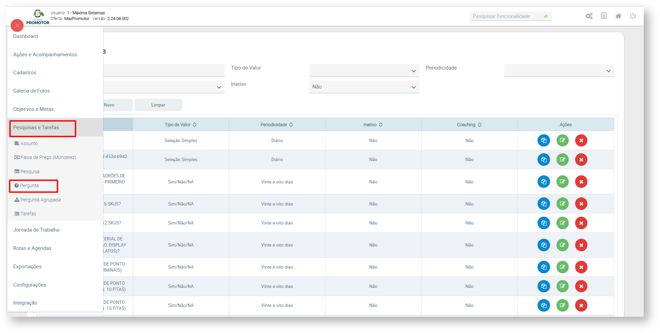Image resolution: width=660 pixels, height=333 pixels.
Task: Click the red close menu button
Action: point(17,25)
